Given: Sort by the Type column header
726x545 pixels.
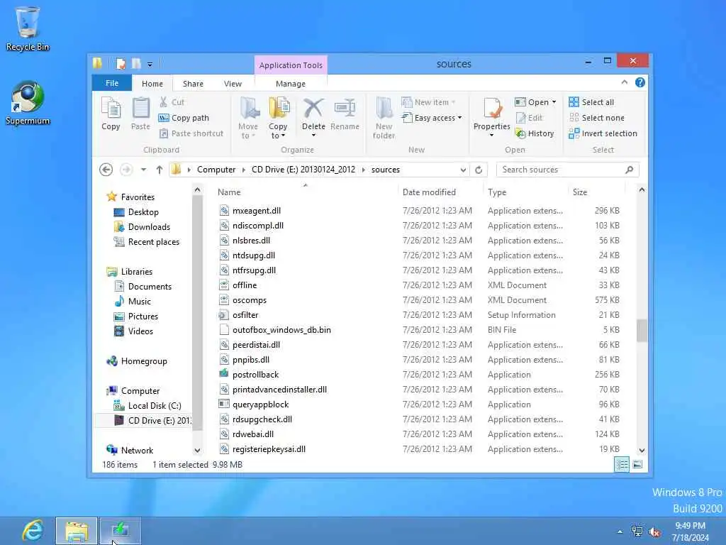Looking at the screenshot, I should pyautogui.click(x=525, y=192).
